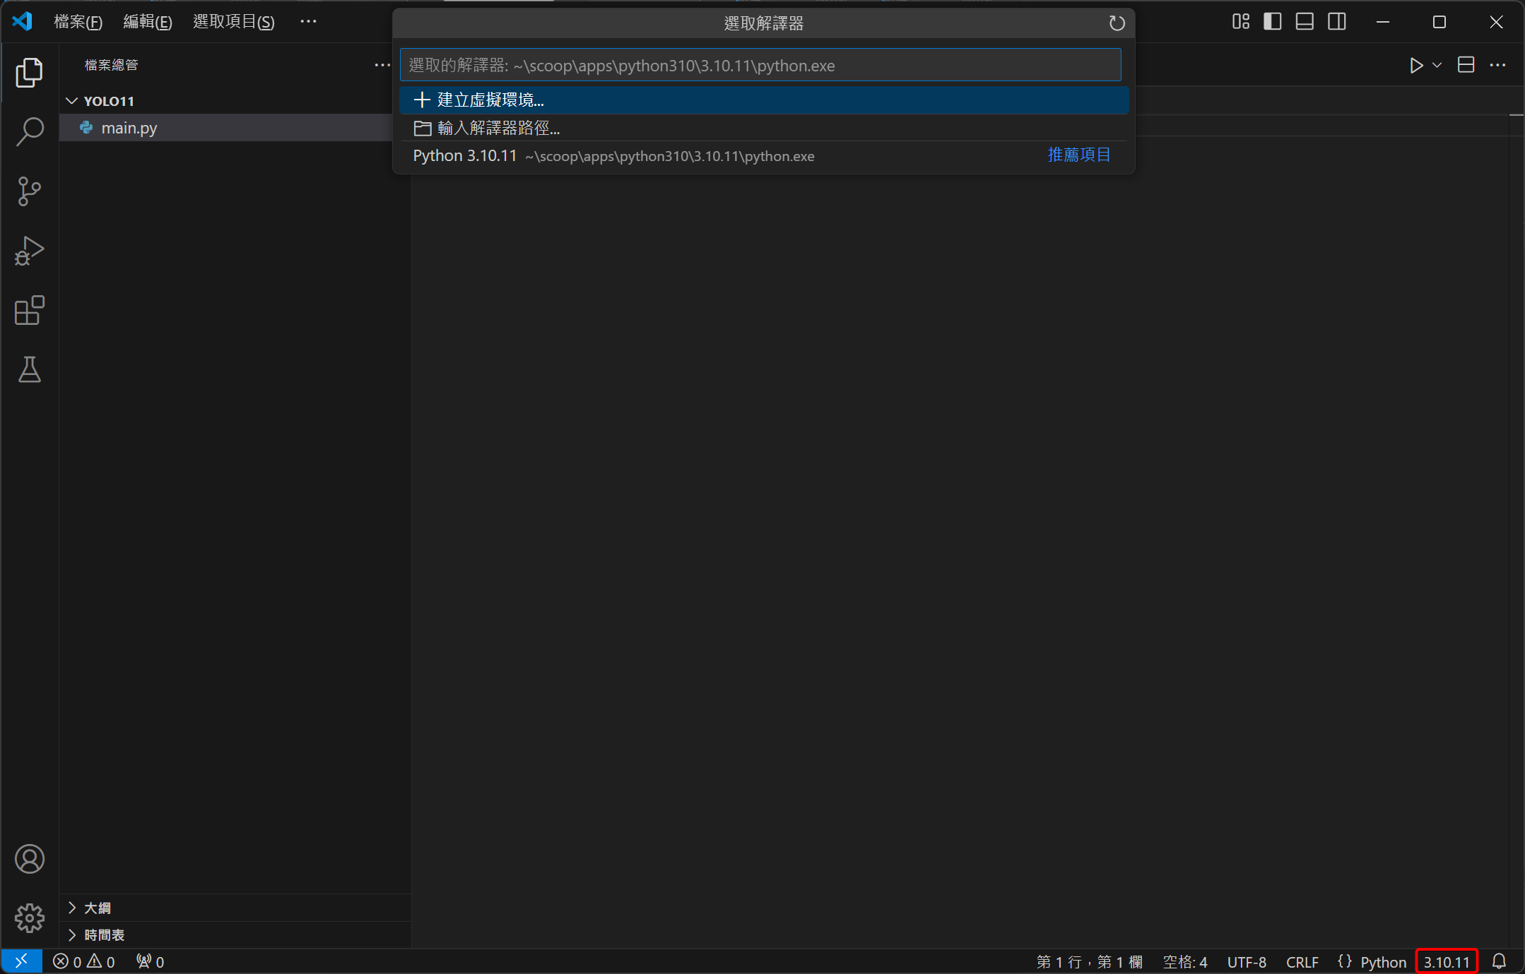Open the run button dropdown arrow
The height and width of the screenshot is (974, 1525).
[1437, 66]
